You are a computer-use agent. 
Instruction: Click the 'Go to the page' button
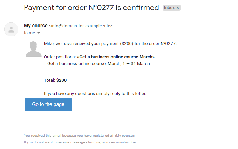coord(48,104)
